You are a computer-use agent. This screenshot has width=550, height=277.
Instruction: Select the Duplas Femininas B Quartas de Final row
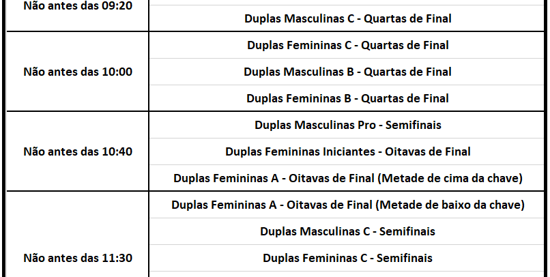(348, 98)
